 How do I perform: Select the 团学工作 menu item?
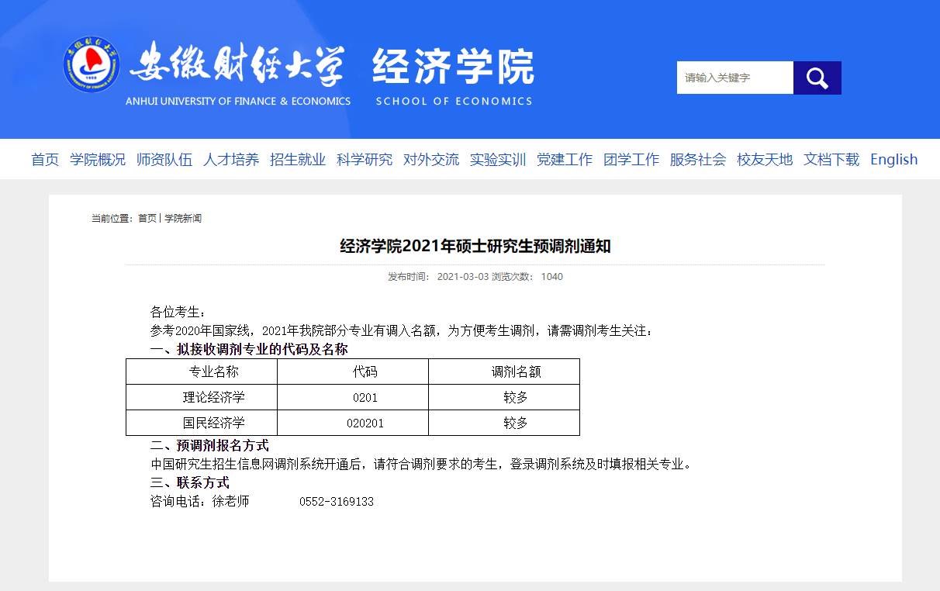631,160
